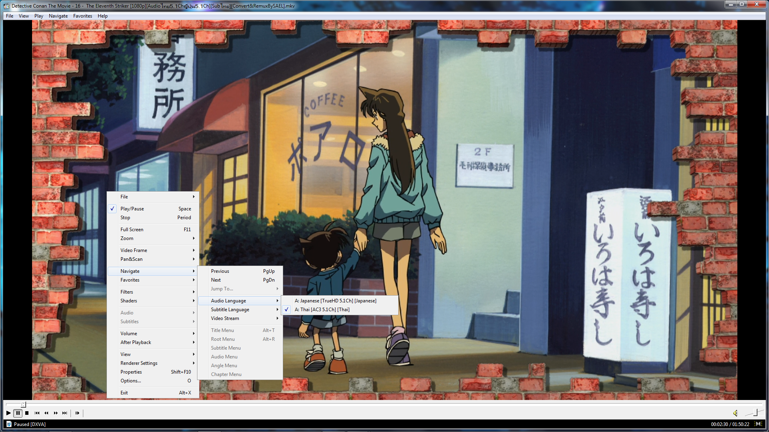Click the frame-step button

click(77, 413)
